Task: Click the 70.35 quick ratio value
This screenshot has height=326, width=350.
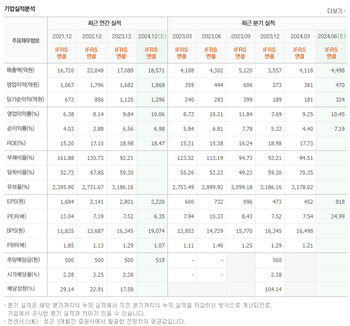Action: point(306,173)
